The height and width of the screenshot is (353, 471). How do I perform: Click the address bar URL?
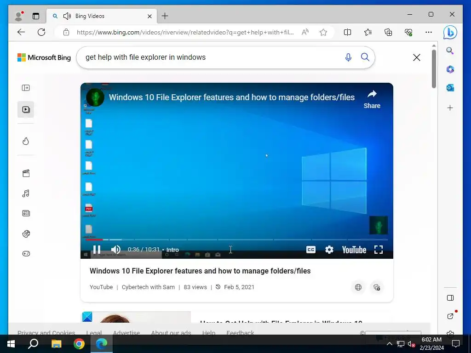tap(185, 32)
